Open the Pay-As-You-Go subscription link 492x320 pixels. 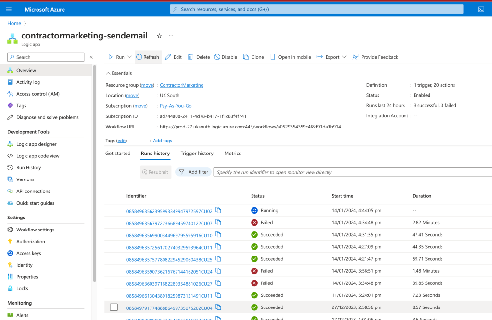(x=176, y=106)
